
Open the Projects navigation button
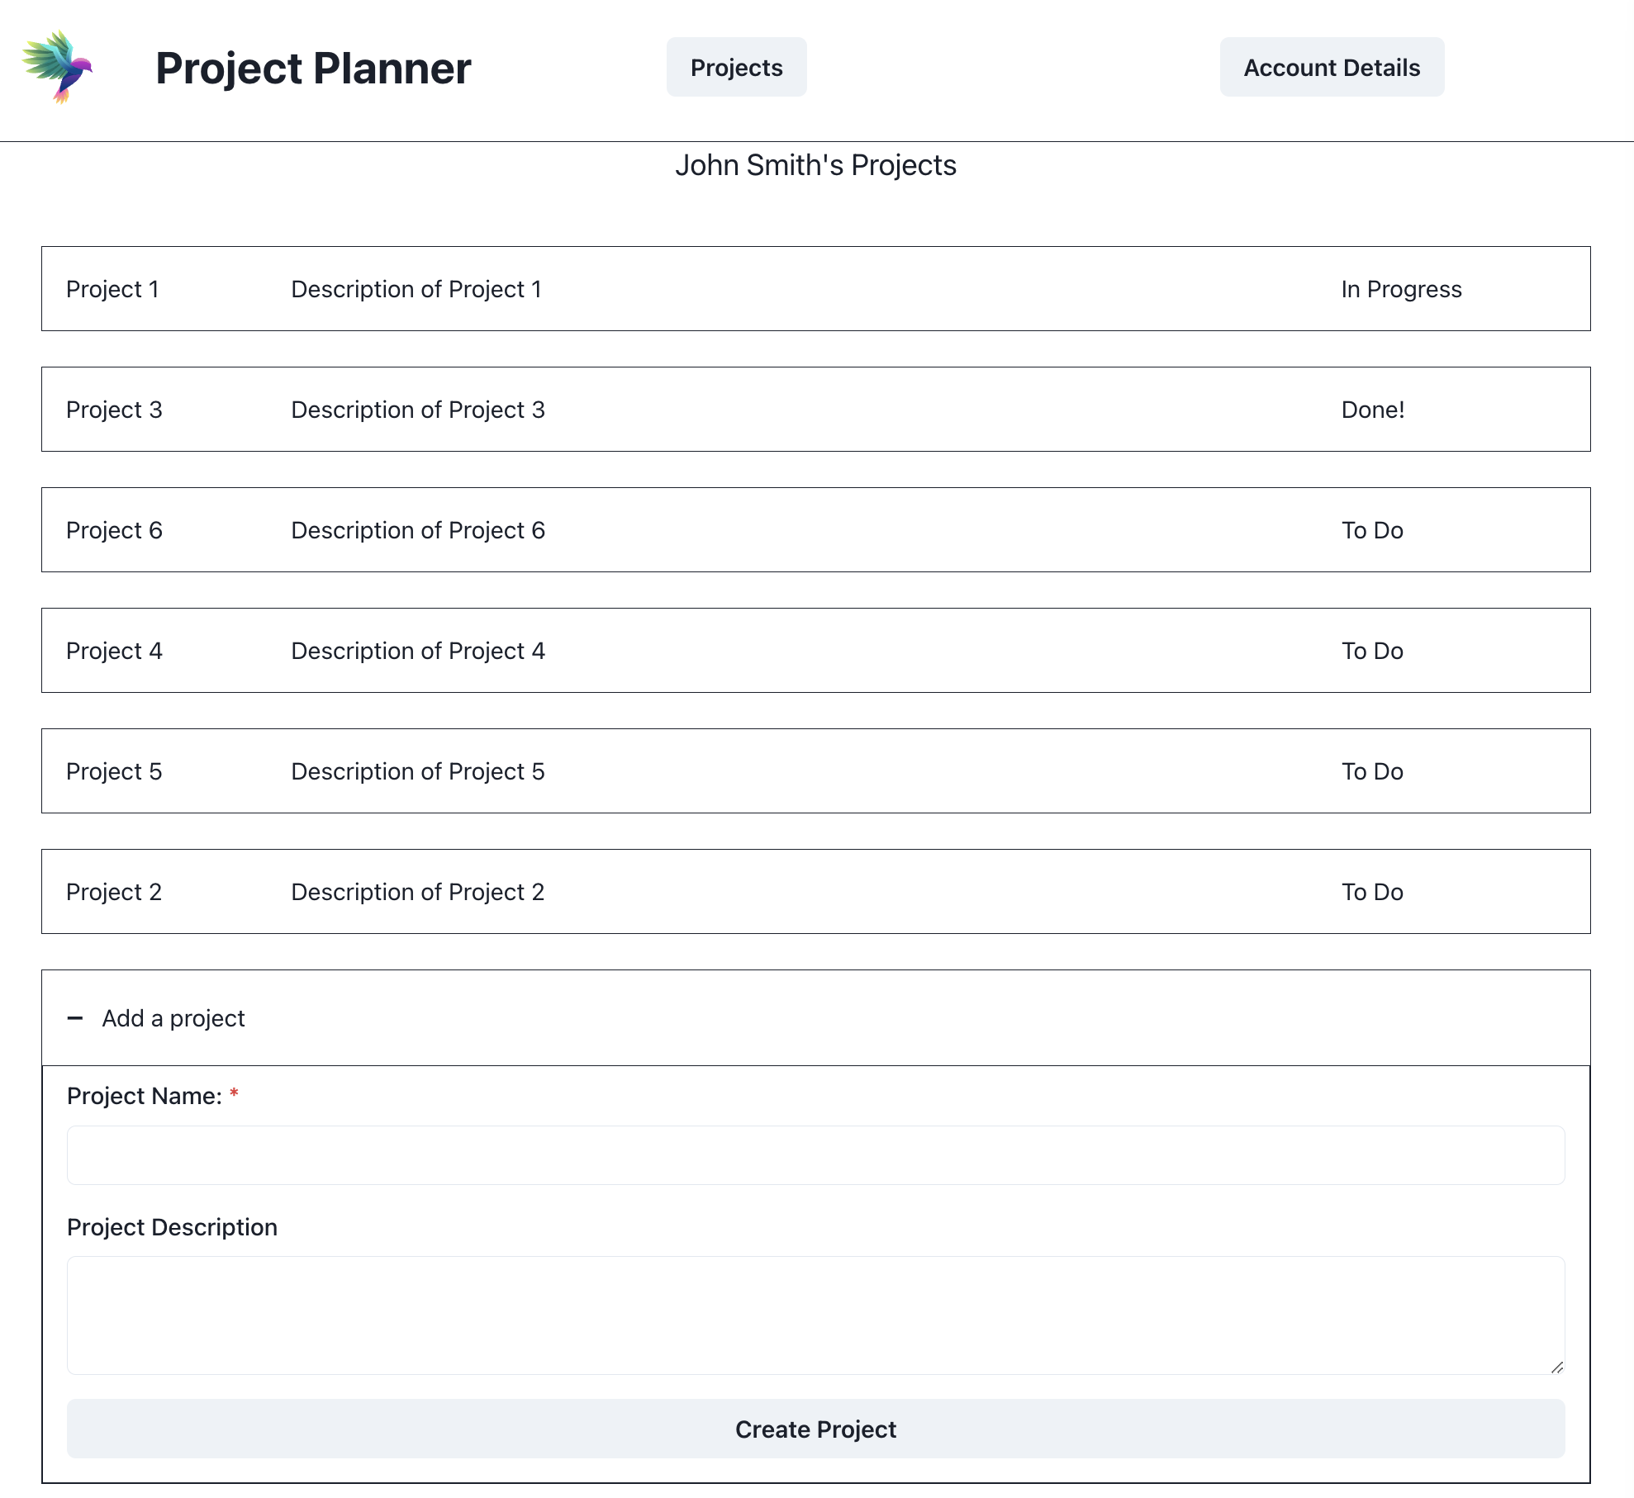point(737,67)
